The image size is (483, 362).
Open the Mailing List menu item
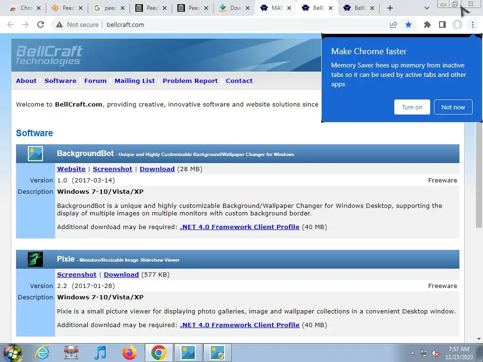click(x=134, y=81)
